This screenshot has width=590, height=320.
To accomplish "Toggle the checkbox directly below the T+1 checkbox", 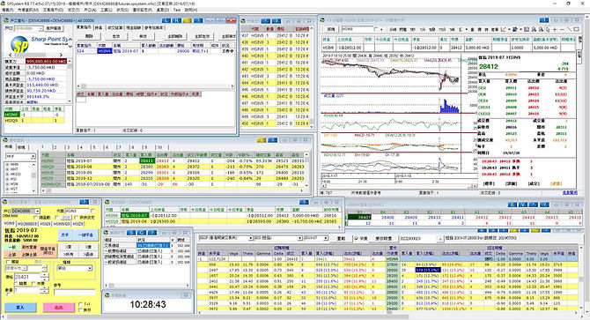I will [81, 309].
